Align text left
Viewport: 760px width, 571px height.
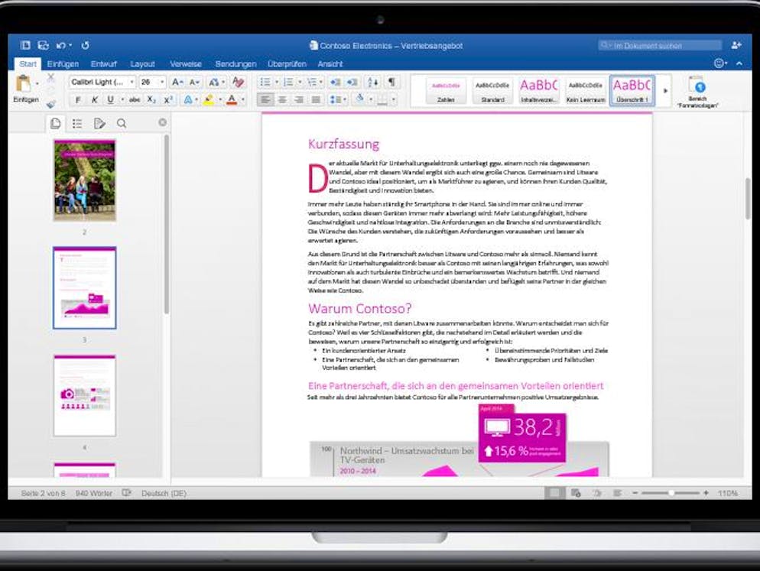[265, 100]
